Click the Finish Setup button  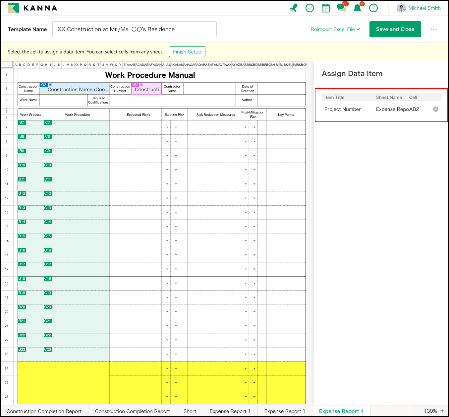(187, 52)
